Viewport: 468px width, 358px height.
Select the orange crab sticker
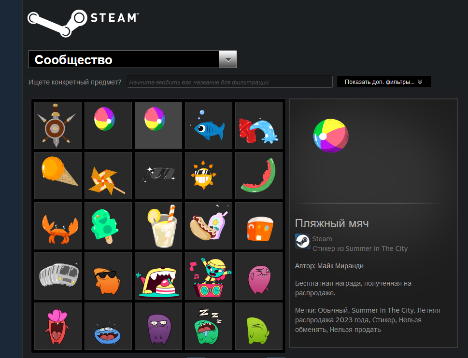(x=58, y=226)
